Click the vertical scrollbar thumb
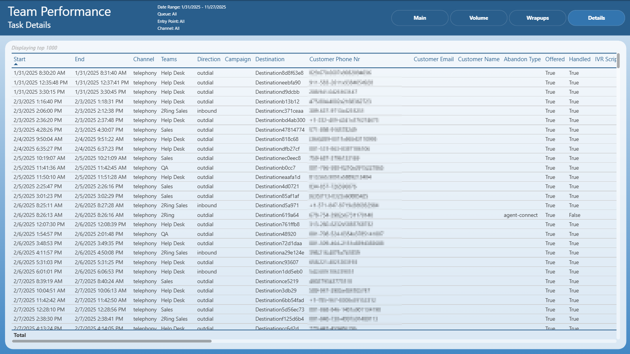 tap(618, 61)
